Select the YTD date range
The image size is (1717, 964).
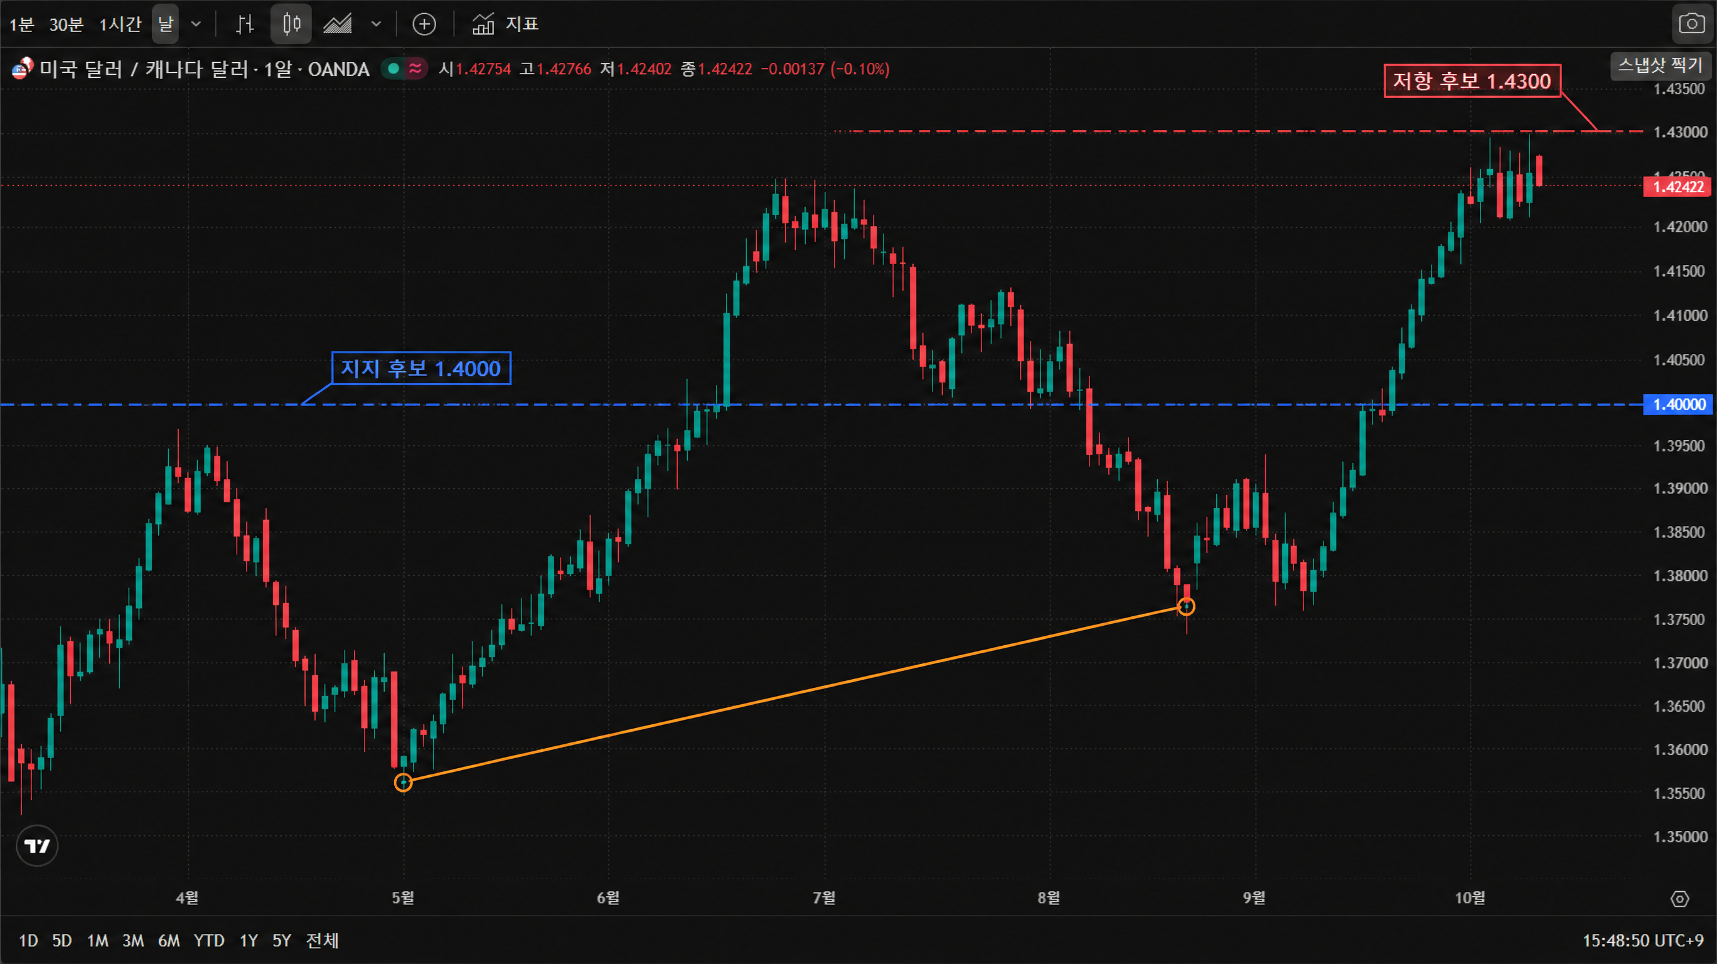[x=208, y=941]
